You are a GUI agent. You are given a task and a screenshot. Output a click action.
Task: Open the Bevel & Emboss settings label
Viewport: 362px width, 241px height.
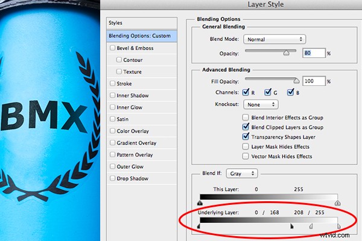click(135, 48)
